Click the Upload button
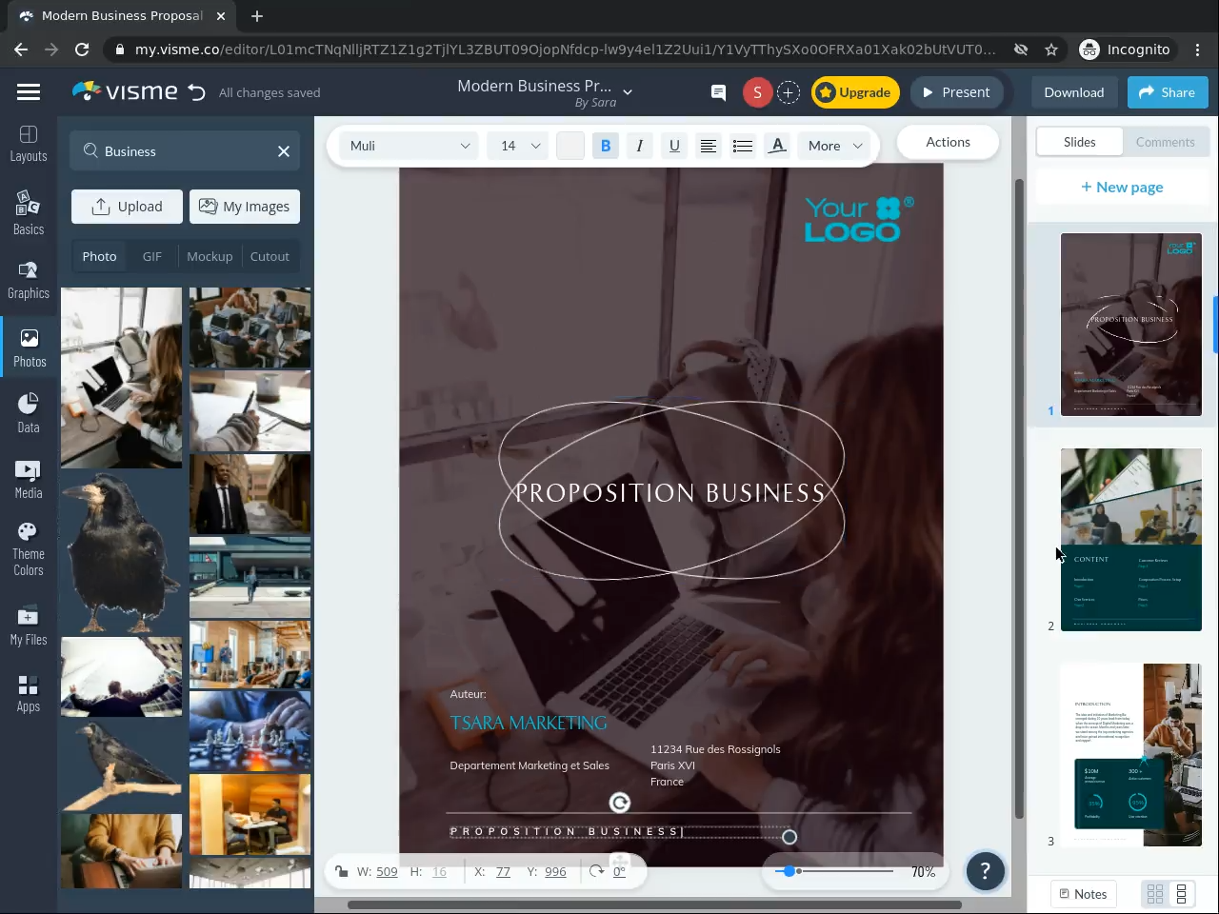Screen dimensions: 1219x914 pos(127,207)
